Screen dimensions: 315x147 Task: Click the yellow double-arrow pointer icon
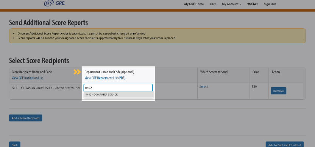pos(77,72)
